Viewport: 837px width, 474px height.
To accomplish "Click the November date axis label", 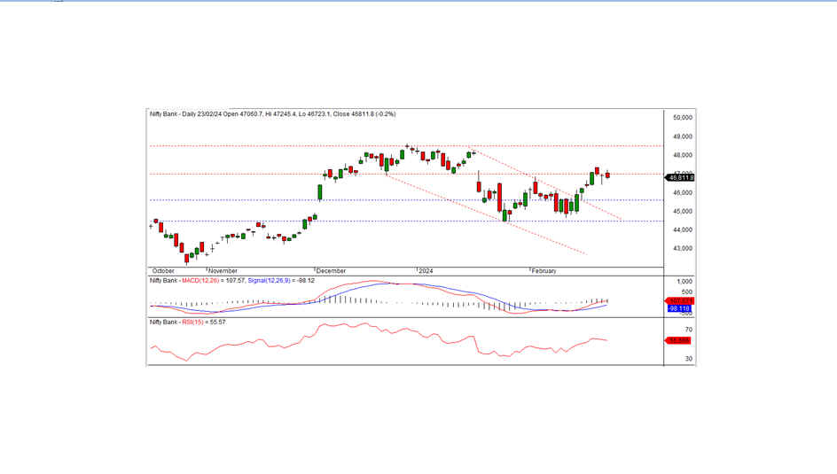I will (x=223, y=271).
